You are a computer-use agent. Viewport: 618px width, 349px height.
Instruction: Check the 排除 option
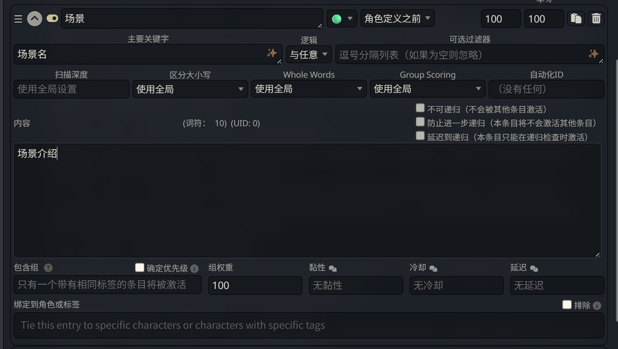(x=567, y=304)
